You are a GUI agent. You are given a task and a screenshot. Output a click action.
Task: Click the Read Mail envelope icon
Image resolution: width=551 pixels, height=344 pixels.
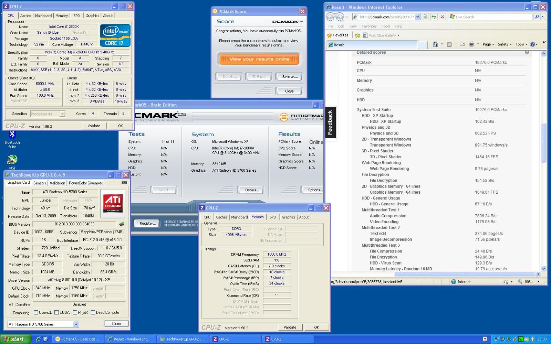tap(462, 44)
